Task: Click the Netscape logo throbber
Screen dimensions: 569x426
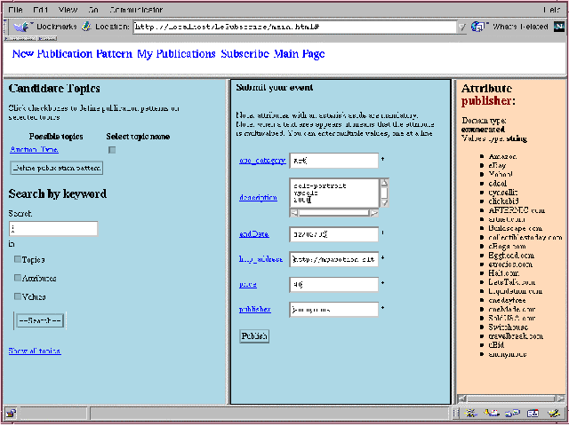Action: 559,27
